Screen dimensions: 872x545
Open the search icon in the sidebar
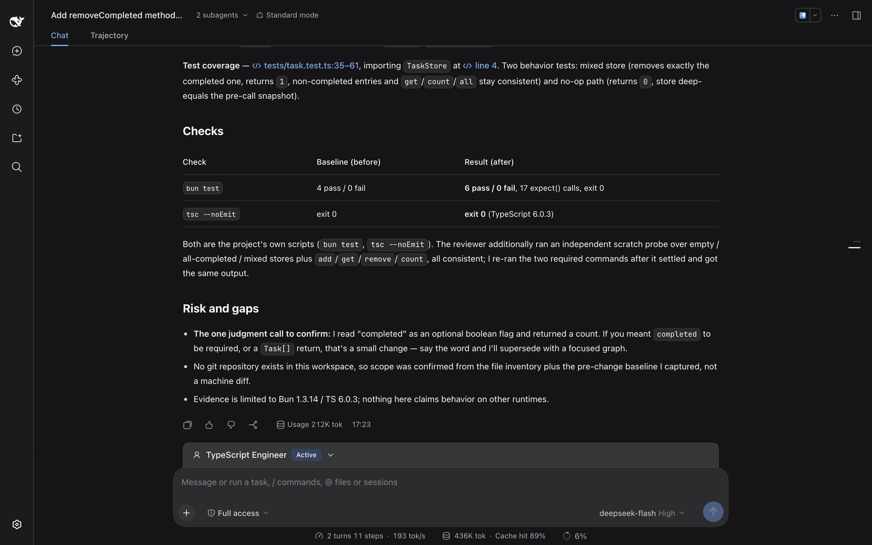17,167
